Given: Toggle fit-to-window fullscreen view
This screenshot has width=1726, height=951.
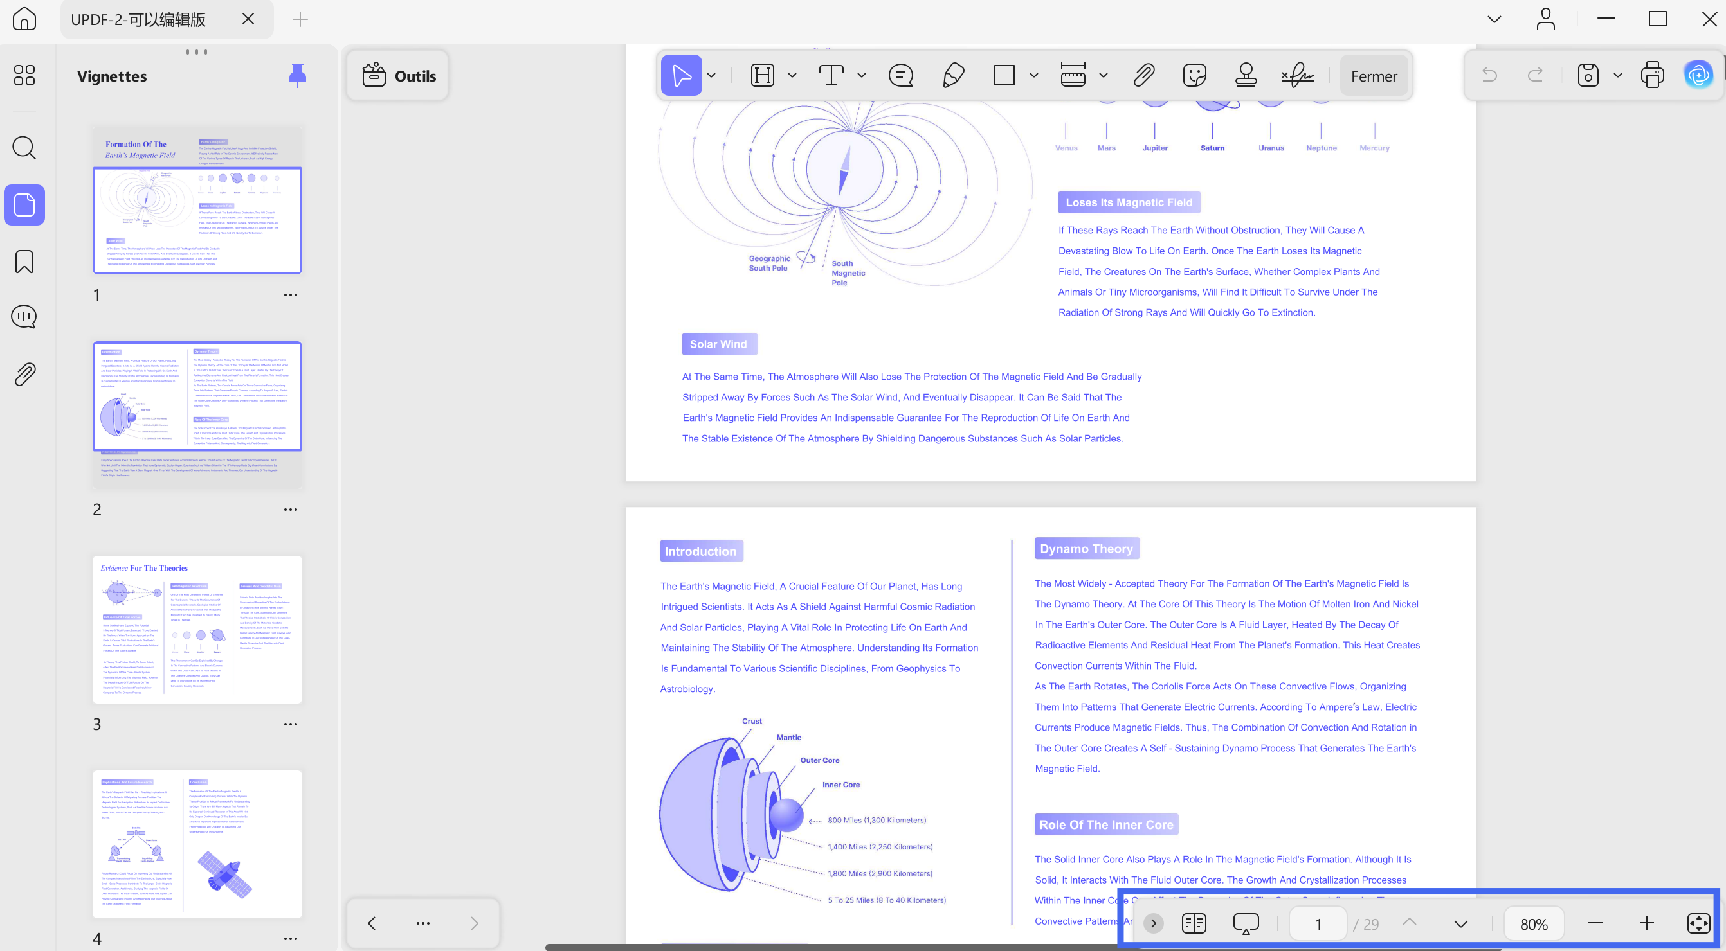Looking at the screenshot, I should (x=1698, y=923).
